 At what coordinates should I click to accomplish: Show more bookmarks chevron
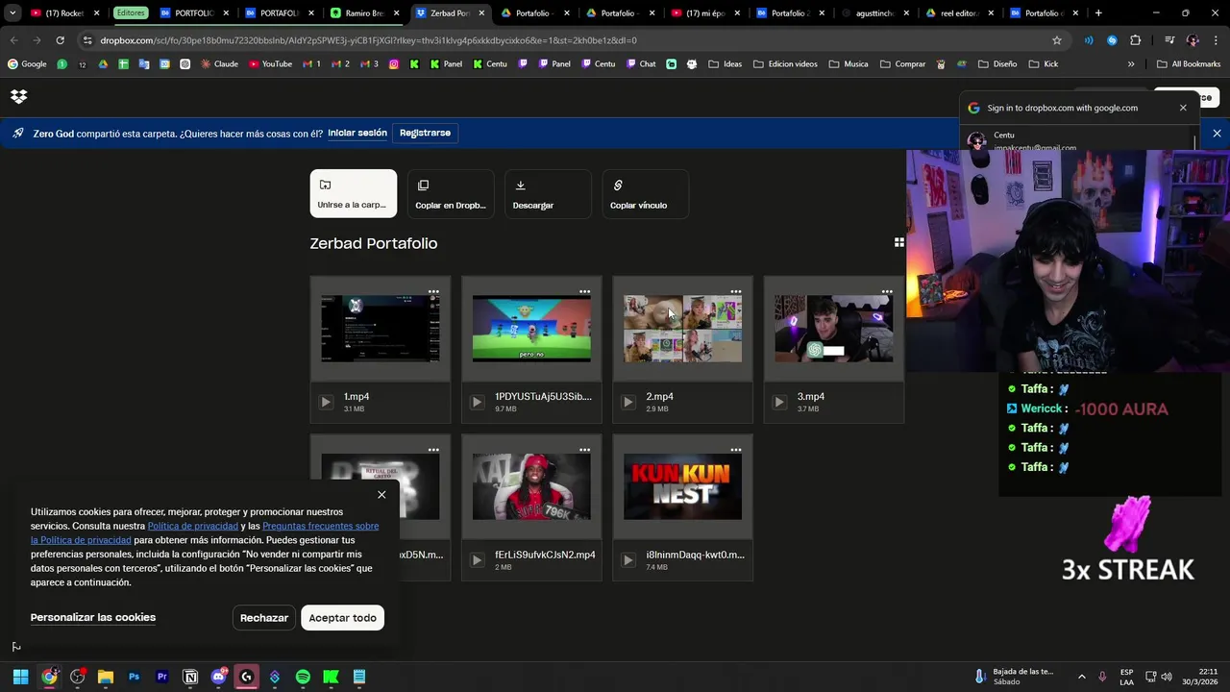point(1131,64)
